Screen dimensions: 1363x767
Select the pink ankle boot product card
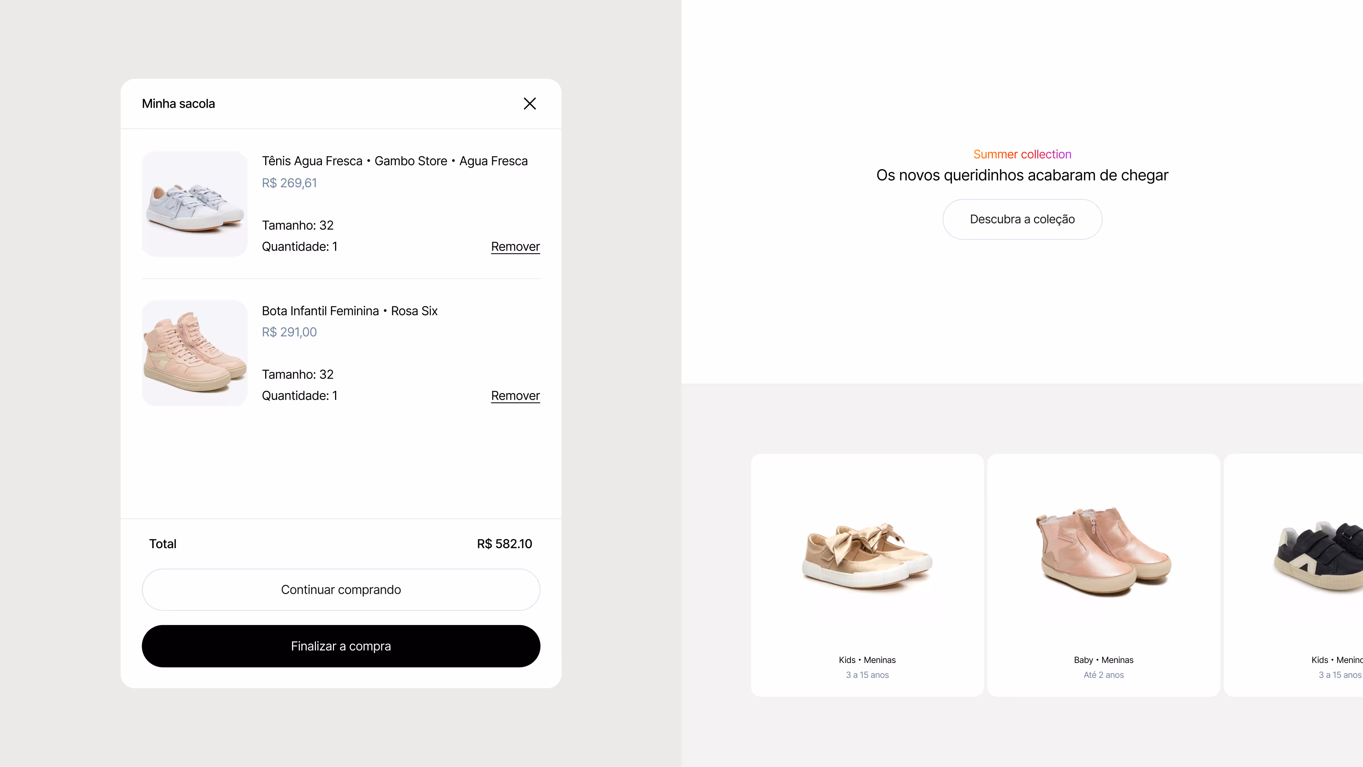coord(1104,575)
